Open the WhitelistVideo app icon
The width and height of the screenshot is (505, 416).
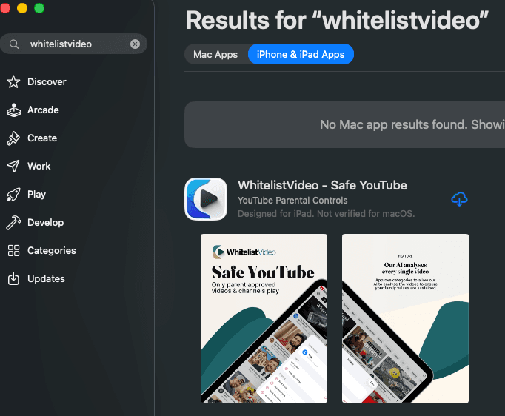click(206, 199)
